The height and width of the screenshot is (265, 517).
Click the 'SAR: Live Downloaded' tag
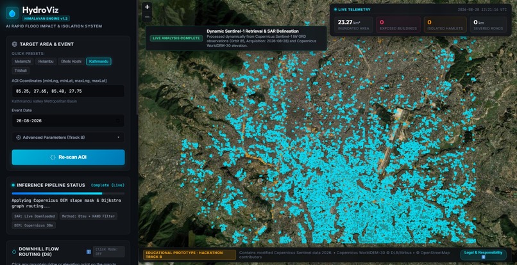34,216
